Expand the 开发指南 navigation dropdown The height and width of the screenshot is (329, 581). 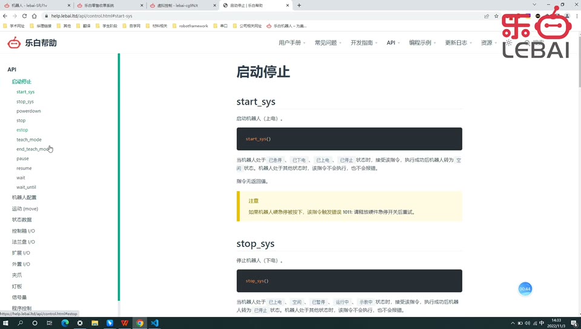[x=364, y=42]
